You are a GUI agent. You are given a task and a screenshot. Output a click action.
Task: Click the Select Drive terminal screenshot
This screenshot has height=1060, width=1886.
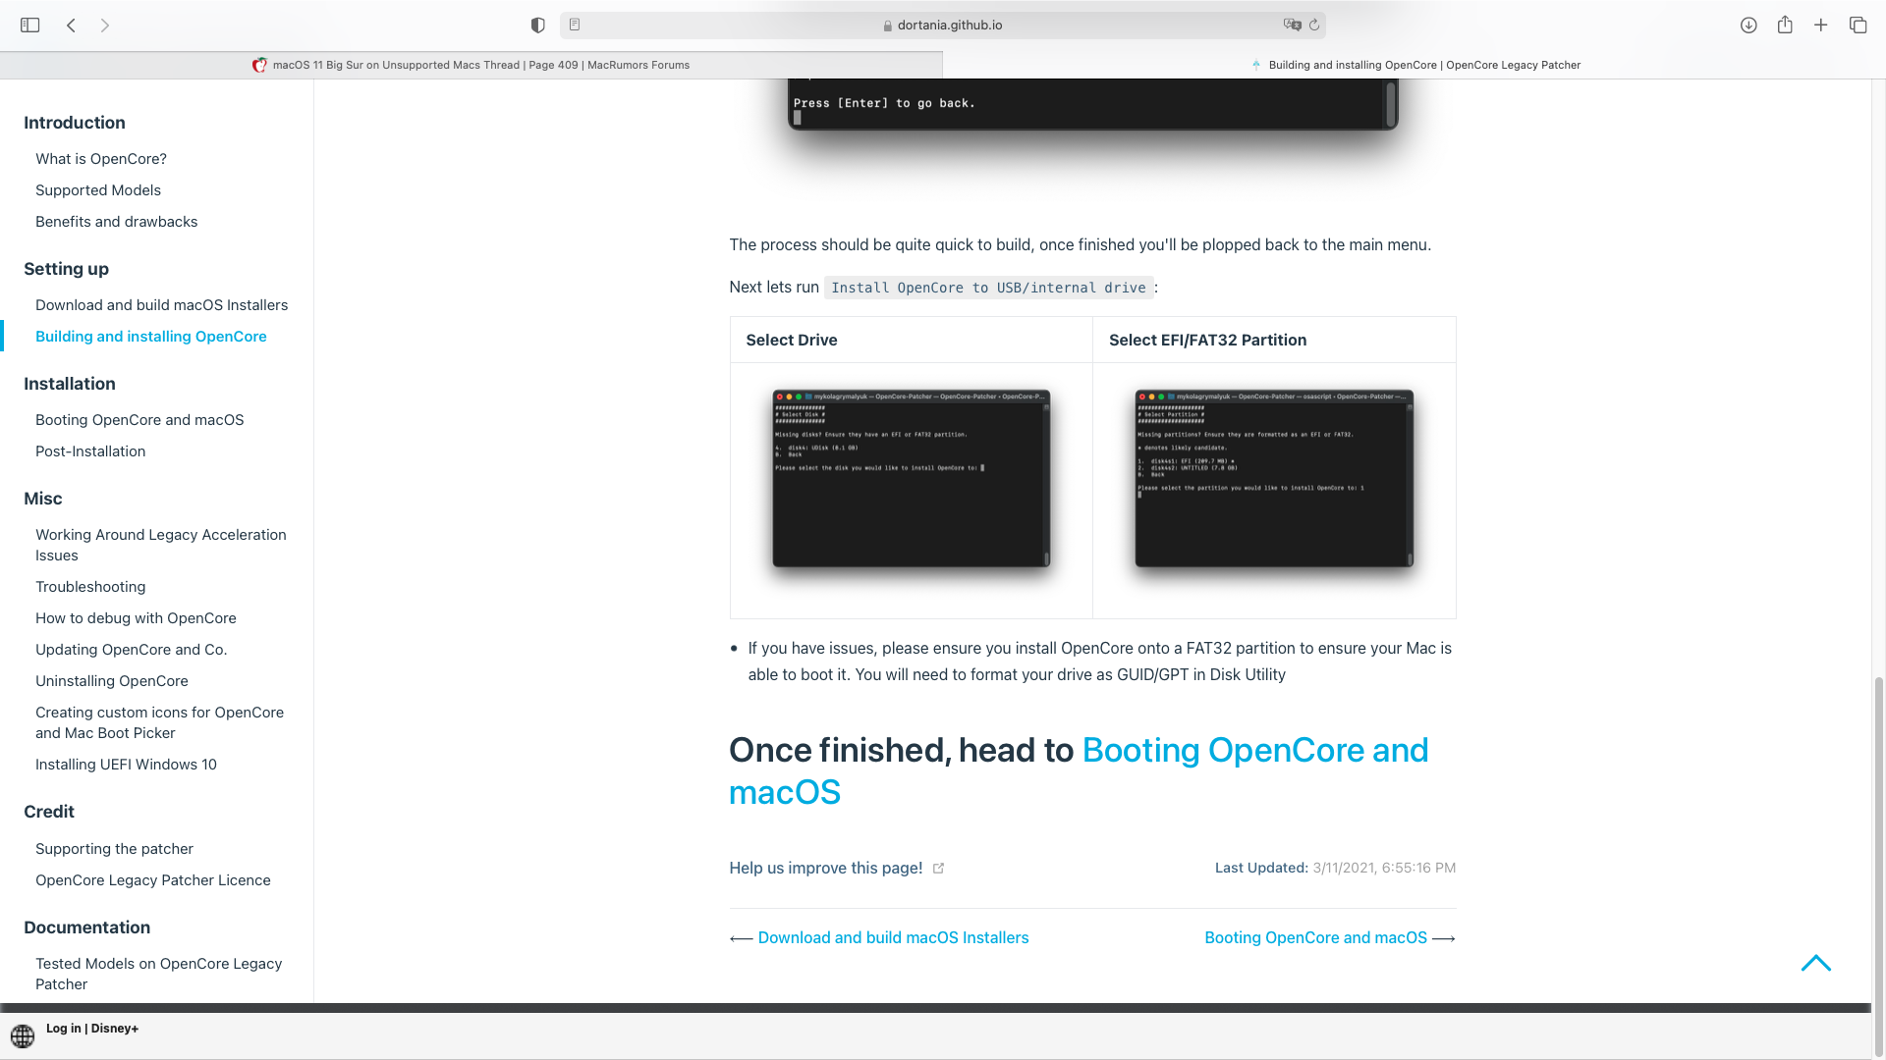pyautogui.click(x=911, y=479)
